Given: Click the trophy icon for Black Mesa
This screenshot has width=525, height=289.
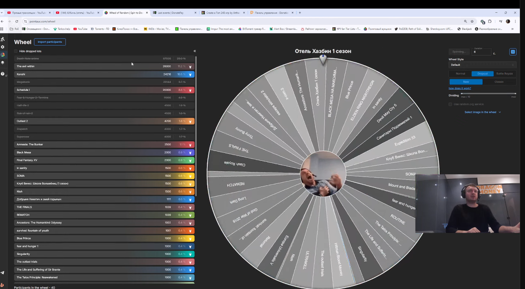Looking at the screenshot, I should click(x=190, y=152).
